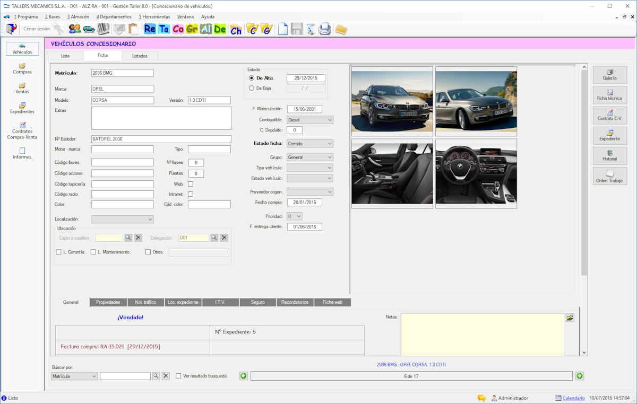Click the recycle bin delete icon

point(311,29)
